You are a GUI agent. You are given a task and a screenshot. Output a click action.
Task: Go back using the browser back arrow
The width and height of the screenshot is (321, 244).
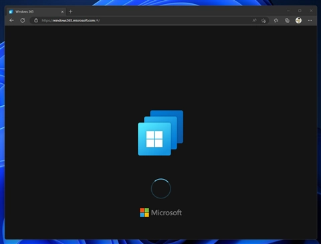[x=11, y=20]
